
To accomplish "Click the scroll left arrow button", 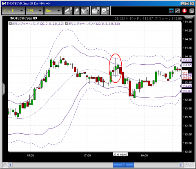I will [x=10, y=165].
